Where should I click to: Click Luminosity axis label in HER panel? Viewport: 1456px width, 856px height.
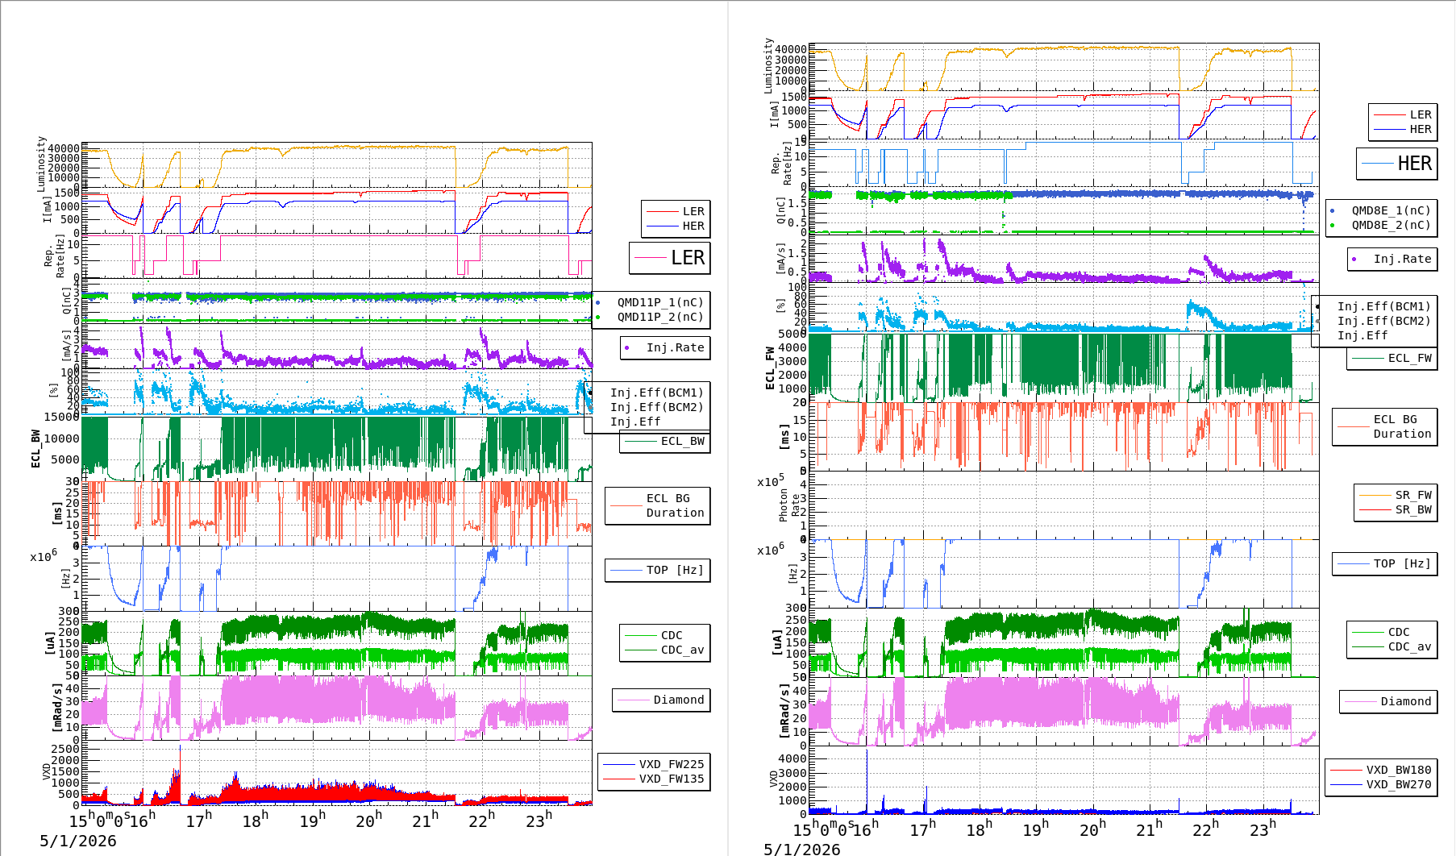point(768,65)
